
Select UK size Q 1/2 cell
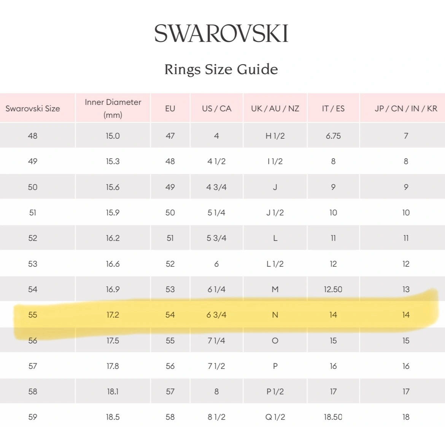(x=275, y=417)
